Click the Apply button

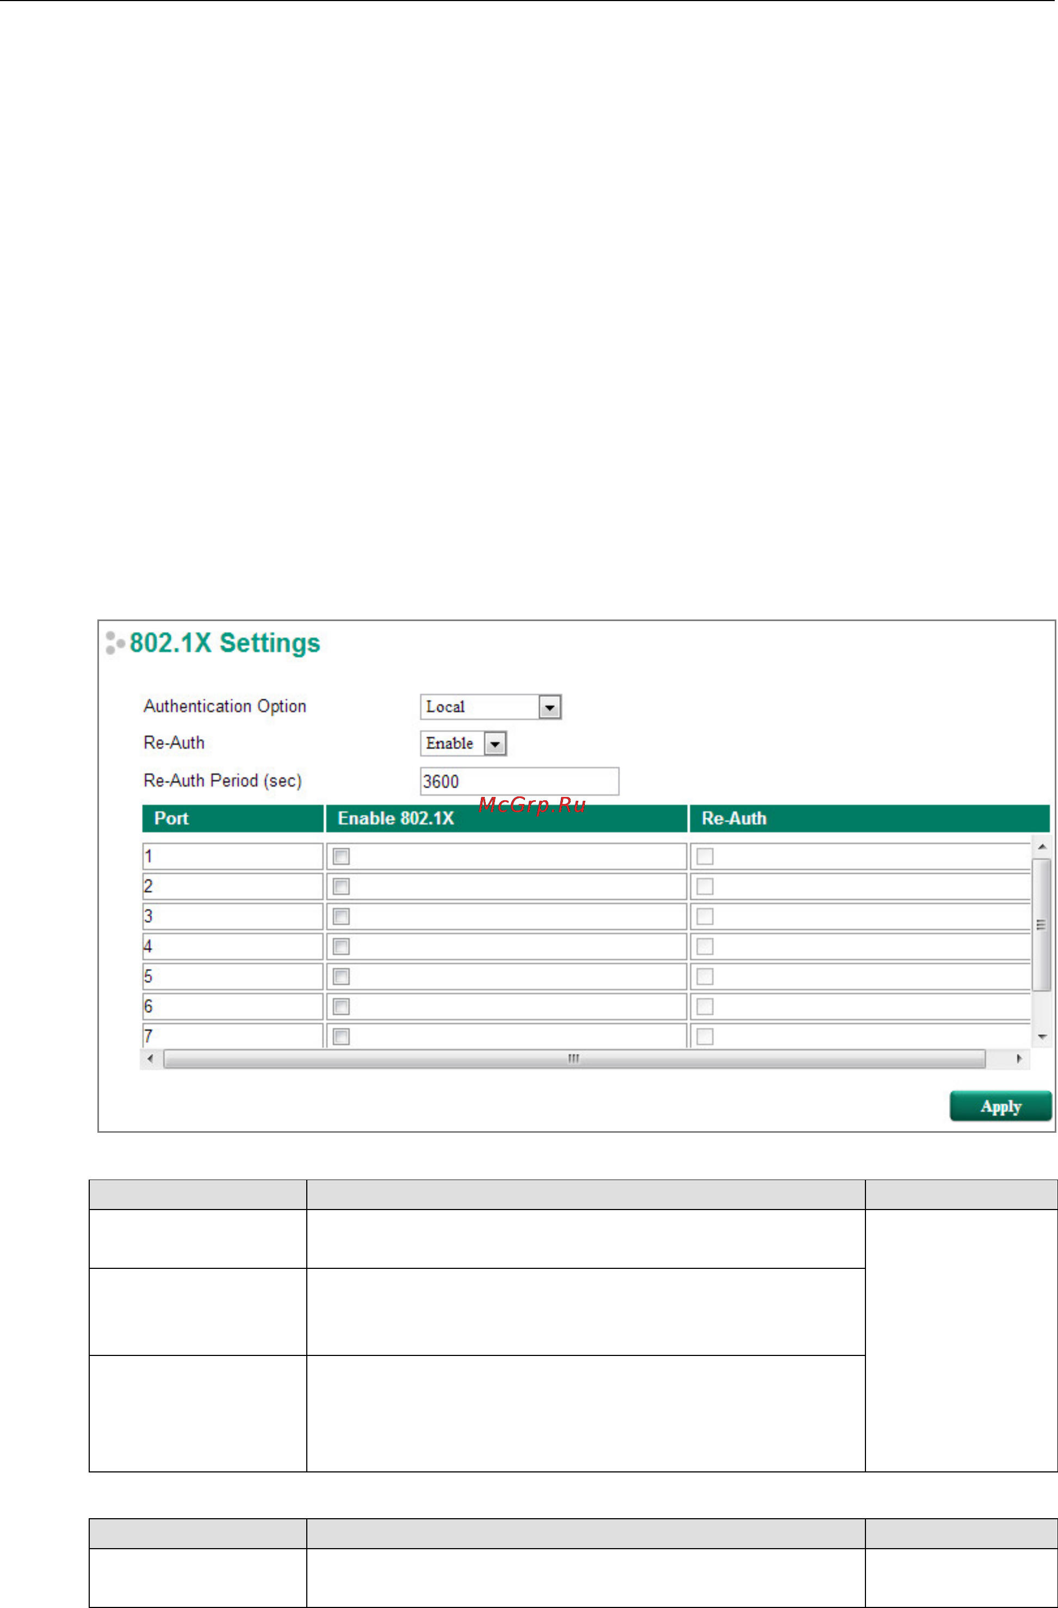1000,1107
